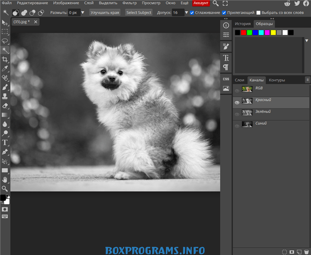Open the Reddit link icon

(287, 3)
